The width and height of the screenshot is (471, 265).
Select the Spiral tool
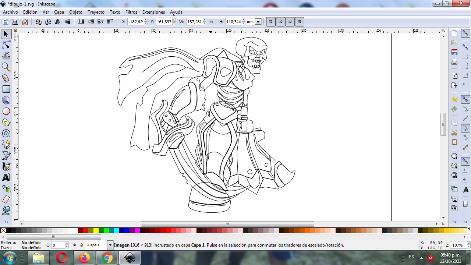coord(6,133)
